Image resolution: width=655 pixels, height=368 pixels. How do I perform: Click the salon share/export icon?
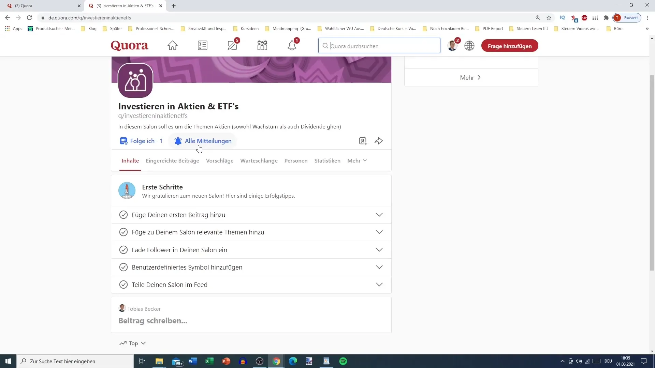point(379,141)
